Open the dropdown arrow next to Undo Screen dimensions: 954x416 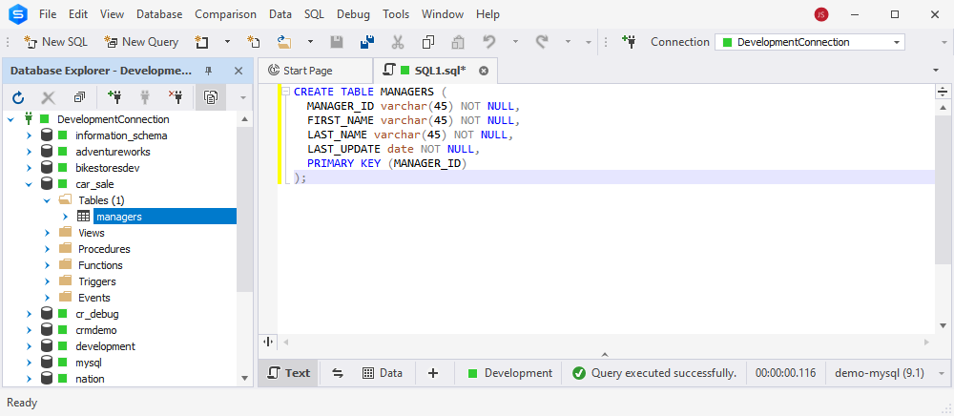pos(515,42)
